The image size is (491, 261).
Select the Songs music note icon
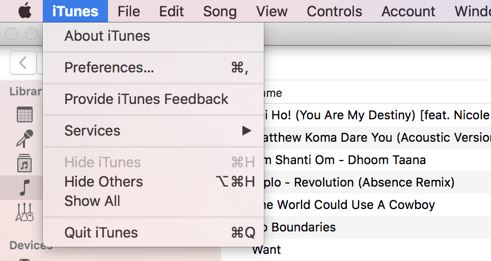(x=24, y=187)
